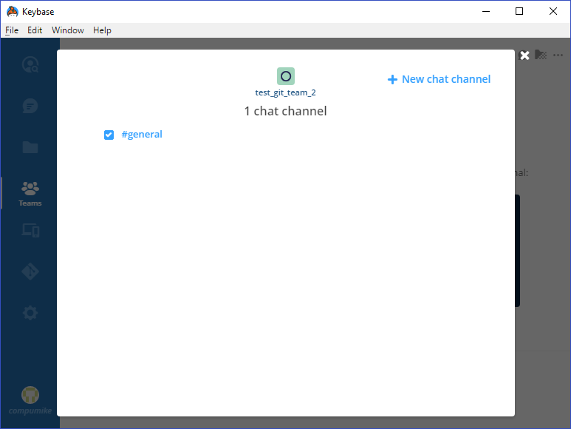Viewport: 571px width, 429px height.
Task: Open the #general channel link
Action: tap(142, 135)
